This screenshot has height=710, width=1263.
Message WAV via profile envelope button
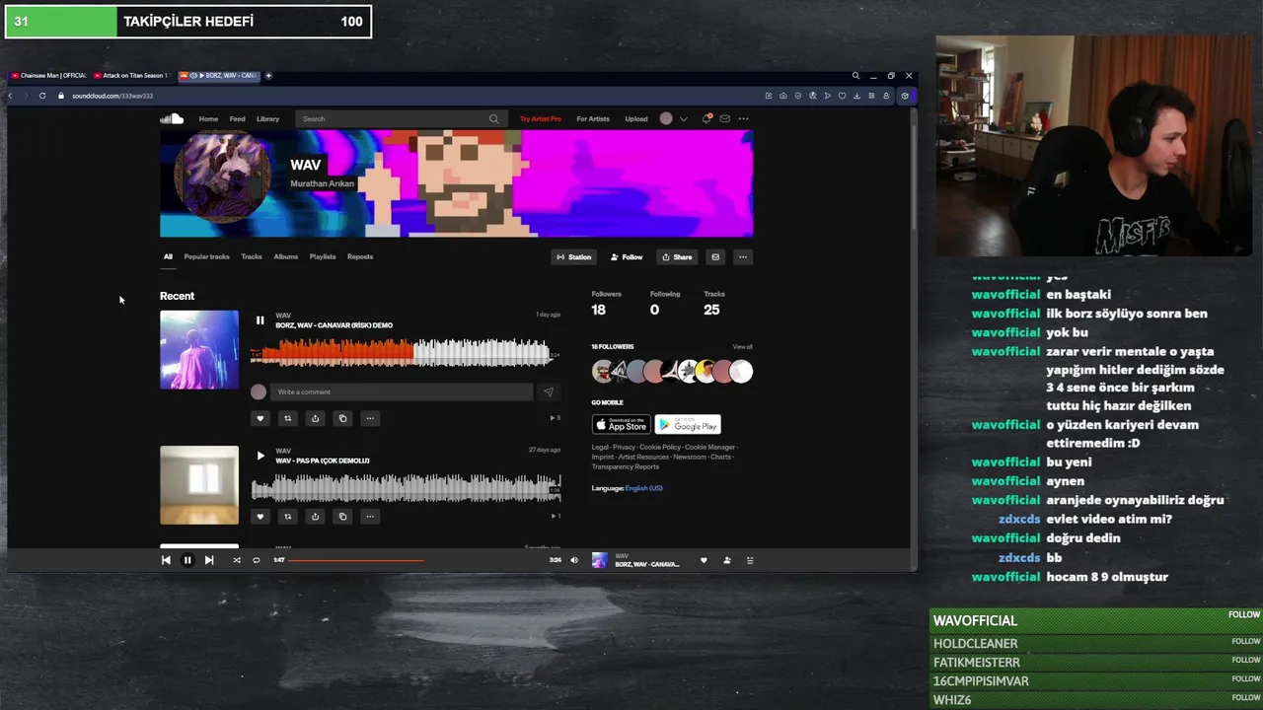coord(715,256)
